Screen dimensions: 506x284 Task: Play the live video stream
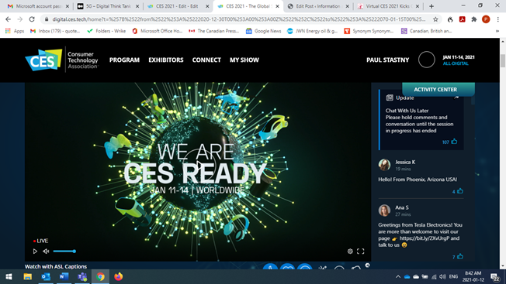pyautogui.click(x=35, y=251)
